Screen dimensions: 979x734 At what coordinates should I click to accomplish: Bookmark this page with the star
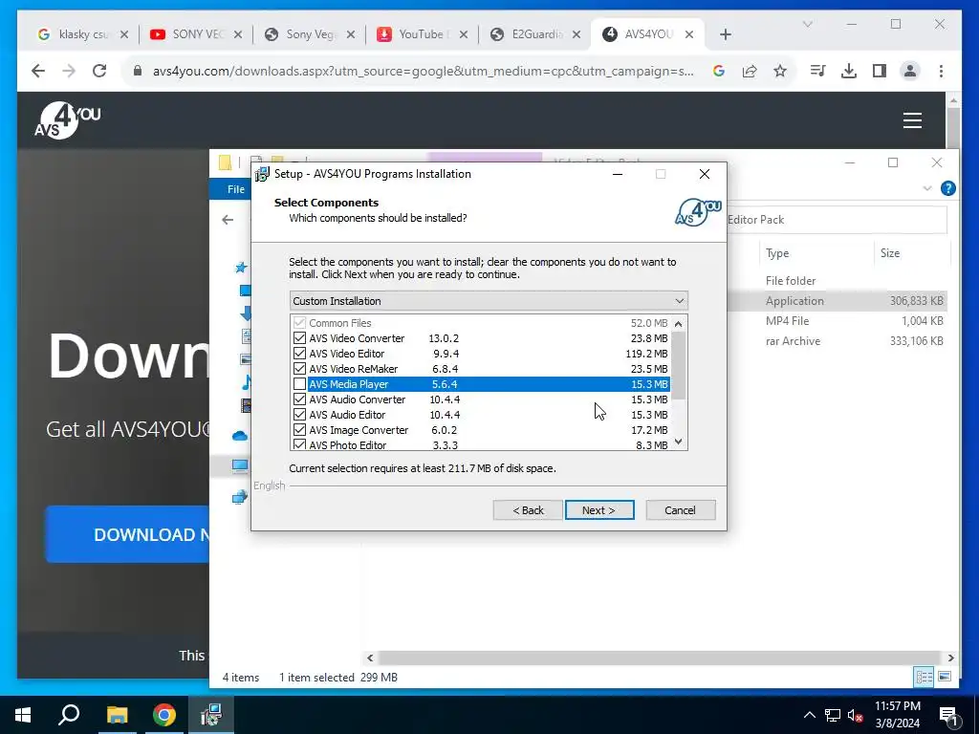pos(780,71)
